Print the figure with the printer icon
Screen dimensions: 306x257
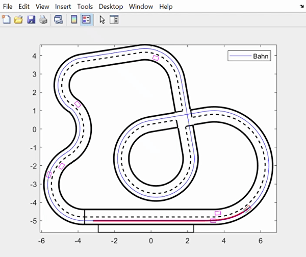click(43, 20)
